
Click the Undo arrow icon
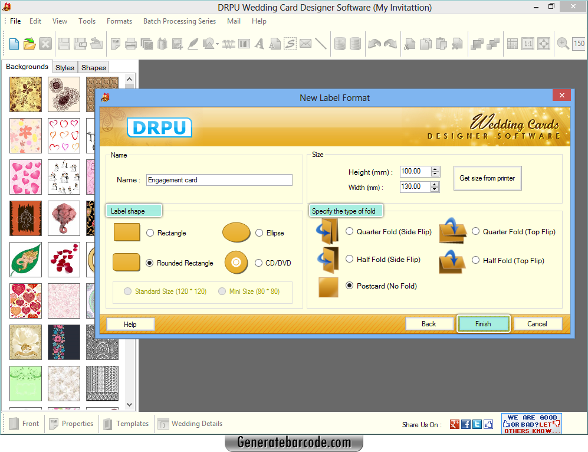tap(375, 44)
